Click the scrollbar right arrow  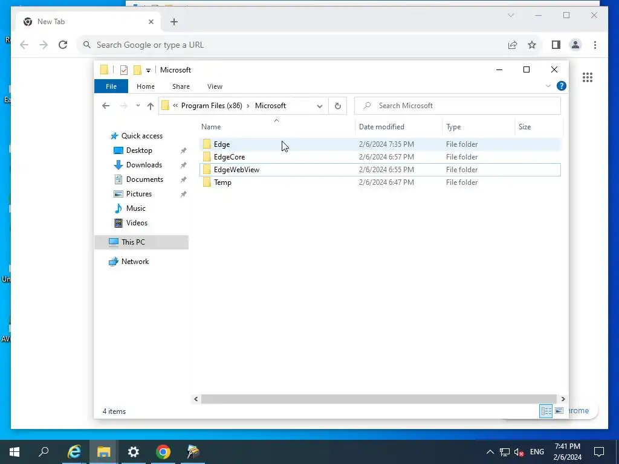(563, 399)
